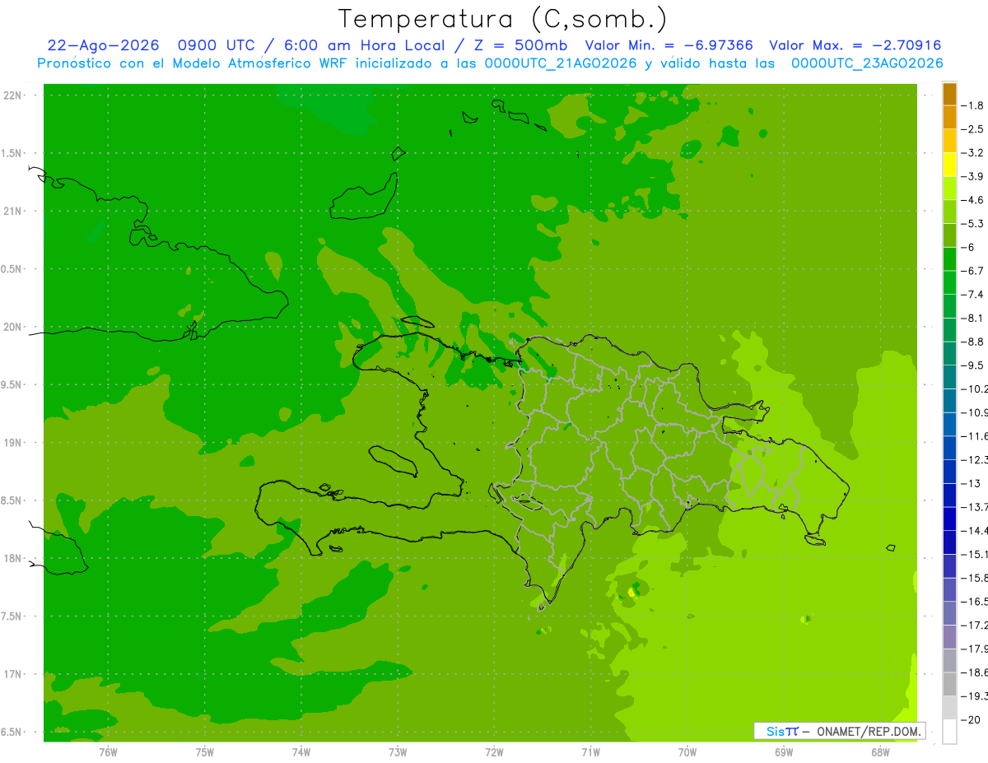The width and height of the screenshot is (988, 763).
Task: Click the '-8.1' colorbar value
Action: [x=972, y=318]
